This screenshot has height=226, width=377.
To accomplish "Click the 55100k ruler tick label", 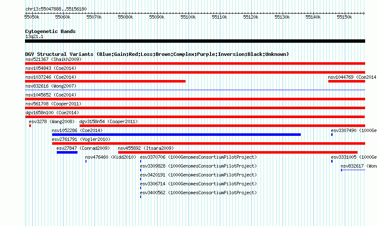I will tap(188, 17).
